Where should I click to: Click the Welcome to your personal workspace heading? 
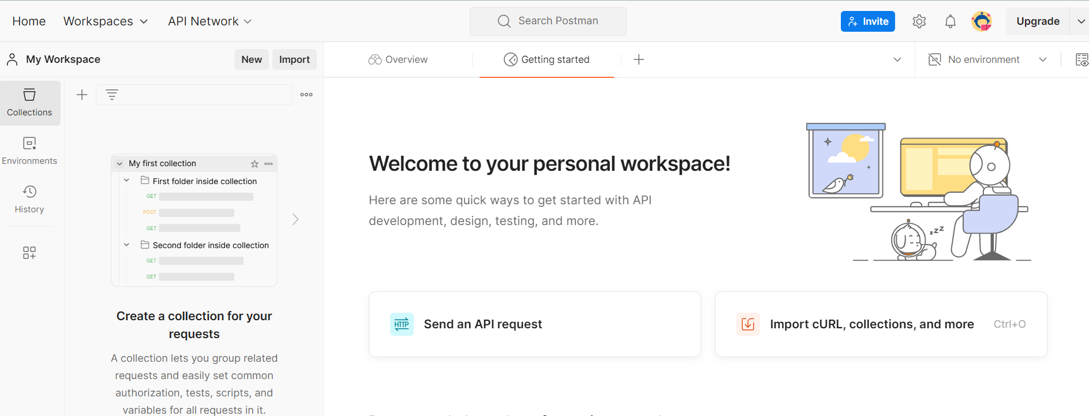(549, 164)
